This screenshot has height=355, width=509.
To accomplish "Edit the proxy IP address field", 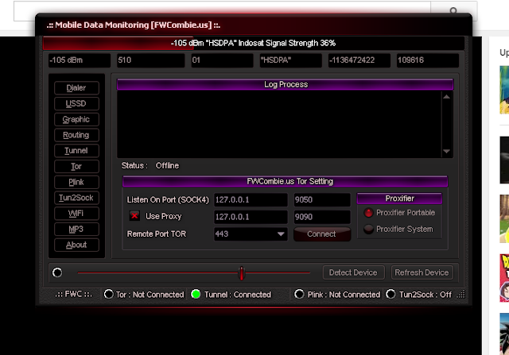I will pos(251,217).
